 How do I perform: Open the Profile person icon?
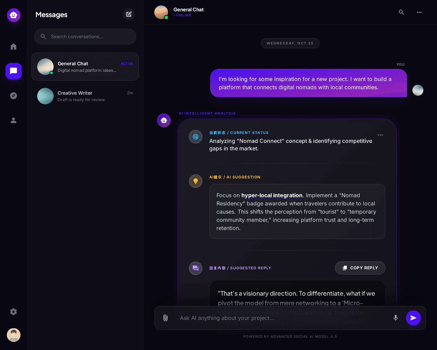[13, 120]
